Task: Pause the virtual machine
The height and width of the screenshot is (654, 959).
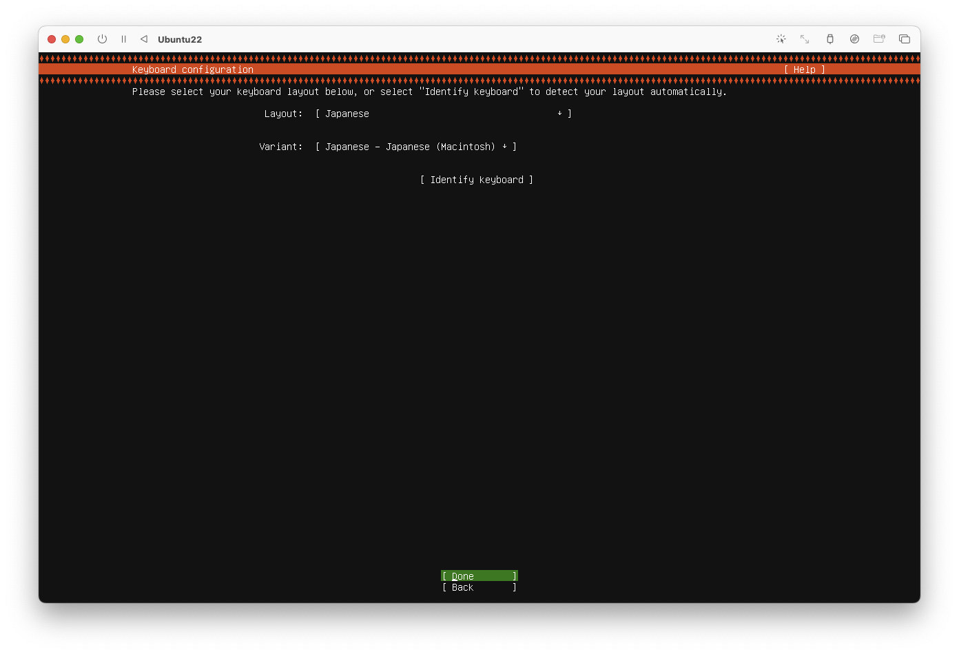Action: [124, 39]
